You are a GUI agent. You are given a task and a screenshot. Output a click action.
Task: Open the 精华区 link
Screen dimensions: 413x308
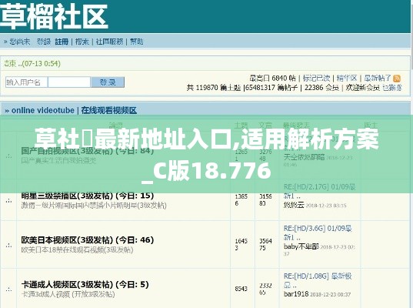click(347, 78)
